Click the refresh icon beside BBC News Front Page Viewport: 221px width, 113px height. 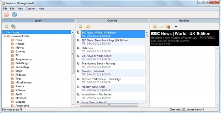(78, 40)
